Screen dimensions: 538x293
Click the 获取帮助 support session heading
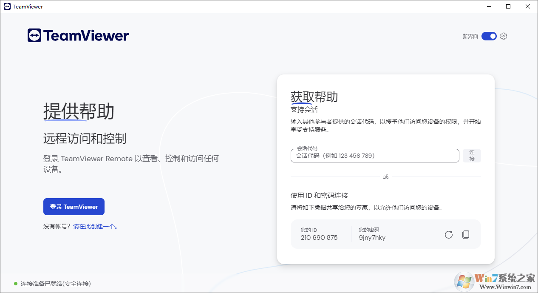(314, 97)
